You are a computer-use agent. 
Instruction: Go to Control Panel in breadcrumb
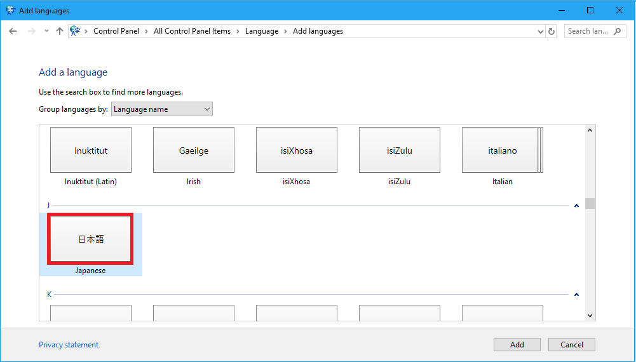(116, 31)
